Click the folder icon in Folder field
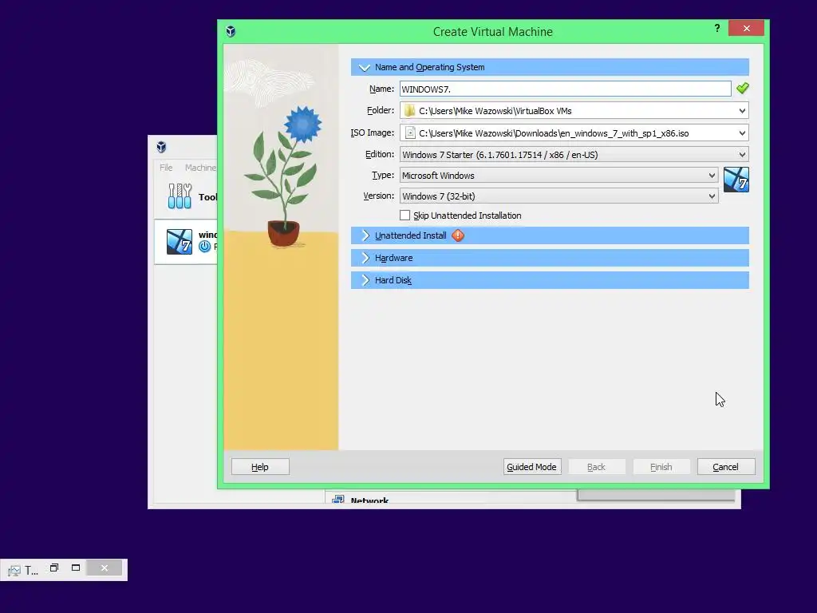 click(x=409, y=110)
